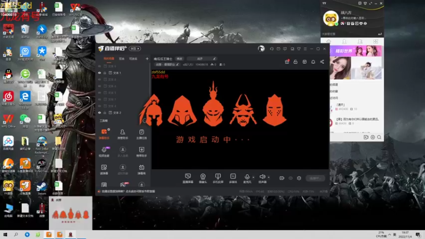
Task: Collapse the left panel with the round arrow
Action: pos(145,121)
